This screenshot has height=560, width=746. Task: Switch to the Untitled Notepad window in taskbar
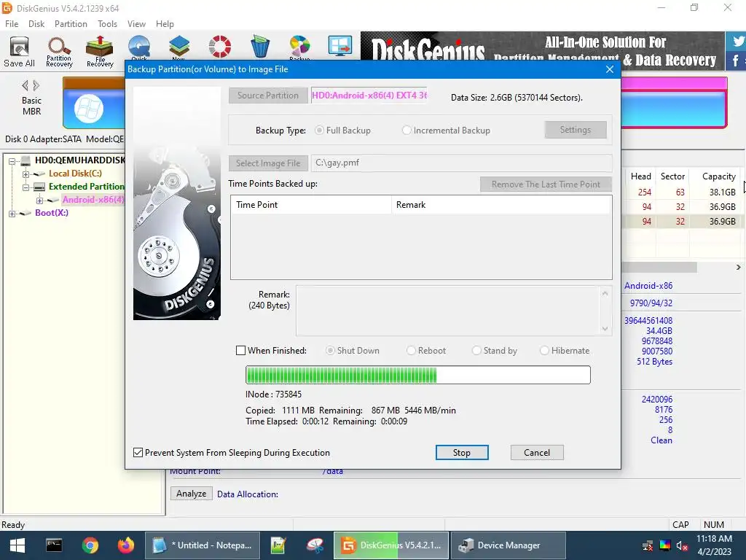pyautogui.click(x=203, y=545)
